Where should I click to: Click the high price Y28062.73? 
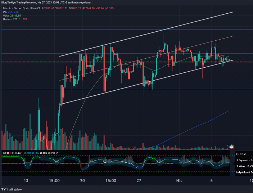pos(61,8)
